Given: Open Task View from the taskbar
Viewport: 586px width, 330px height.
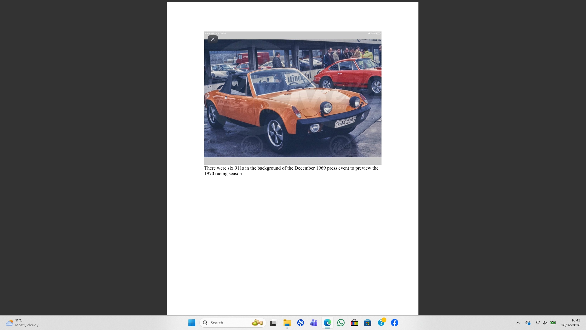Looking at the screenshot, I should point(273,323).
